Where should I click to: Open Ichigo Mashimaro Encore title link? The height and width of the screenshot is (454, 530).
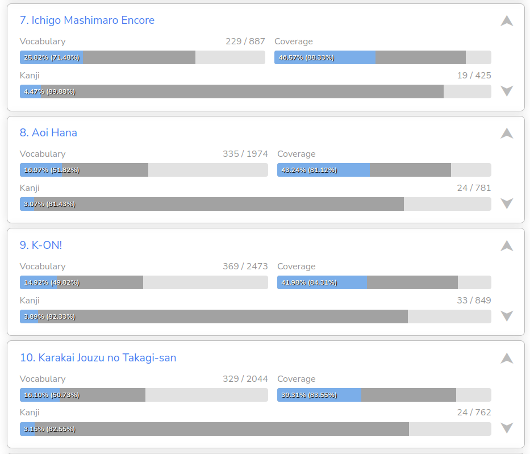point(87,20)
